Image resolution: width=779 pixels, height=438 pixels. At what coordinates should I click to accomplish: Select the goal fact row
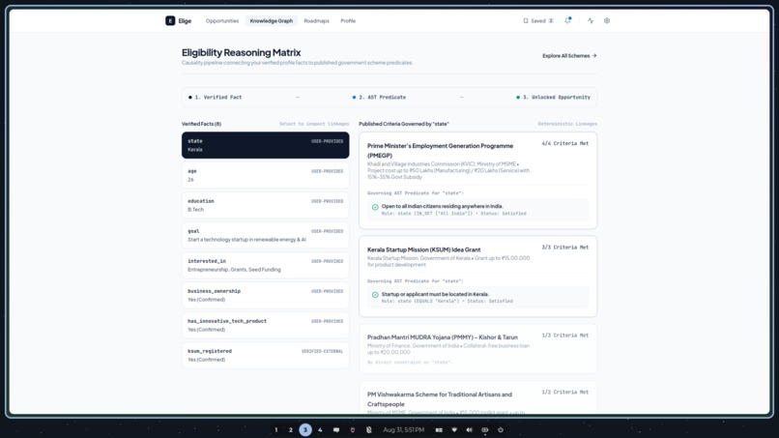pyautogui.click(x=265, y=235)
